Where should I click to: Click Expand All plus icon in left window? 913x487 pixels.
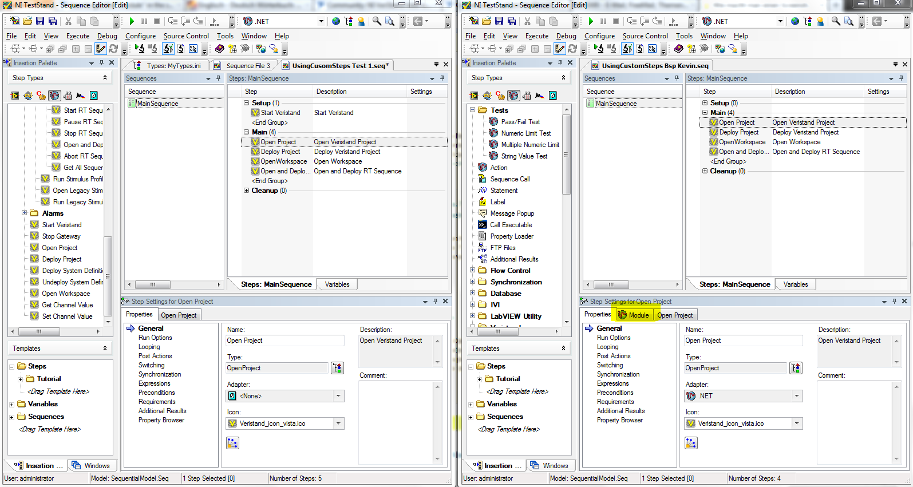(x=76, y=49)
